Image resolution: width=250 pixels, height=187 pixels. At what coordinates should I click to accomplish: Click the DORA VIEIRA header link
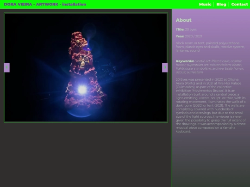coord(18,4)
